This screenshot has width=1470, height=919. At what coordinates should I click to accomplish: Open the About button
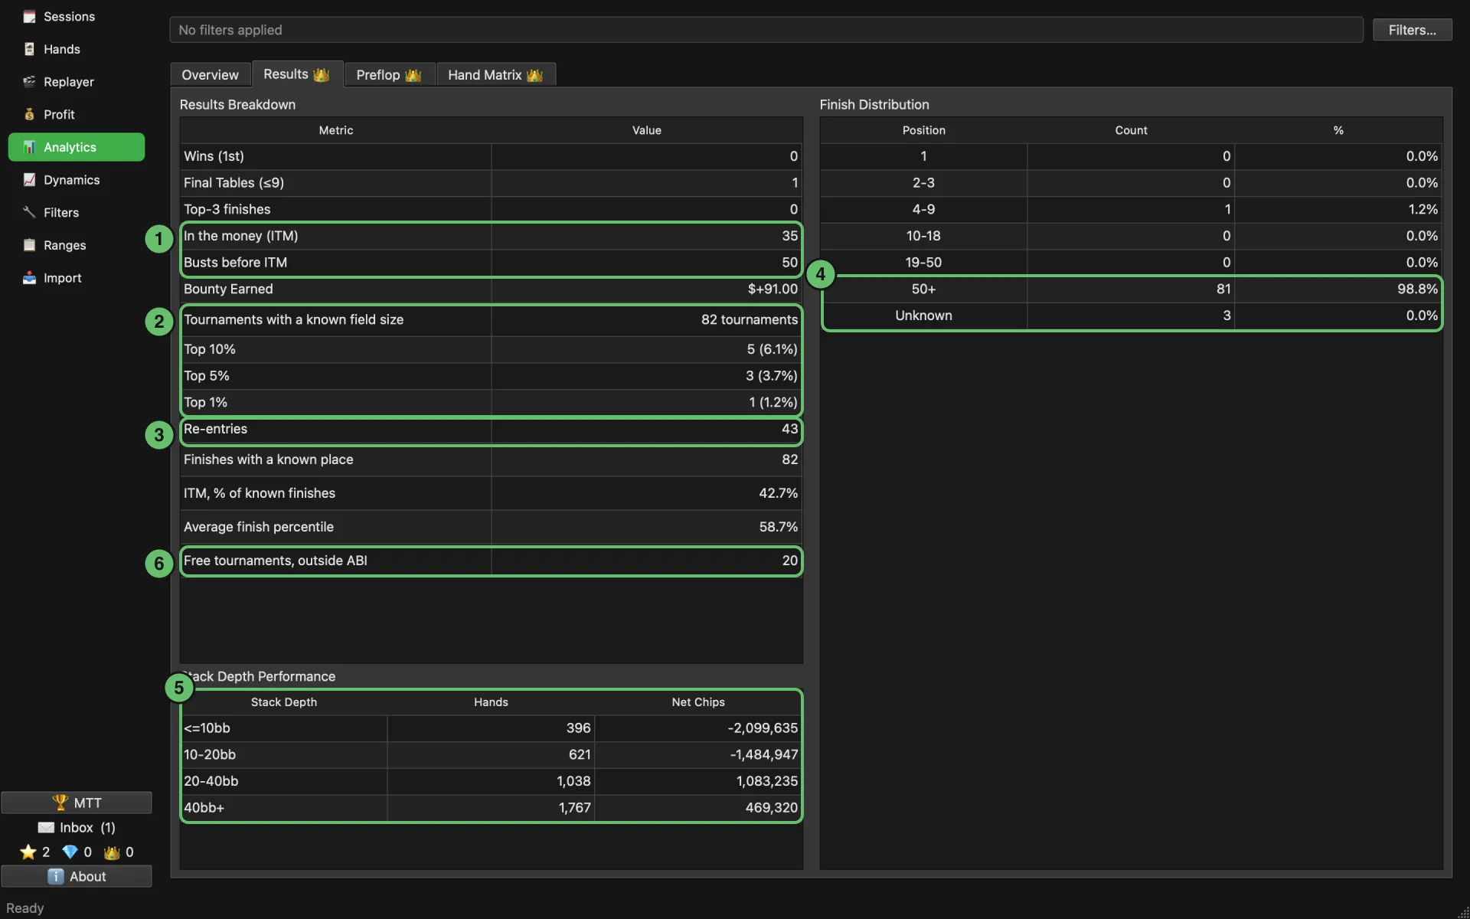77,877
